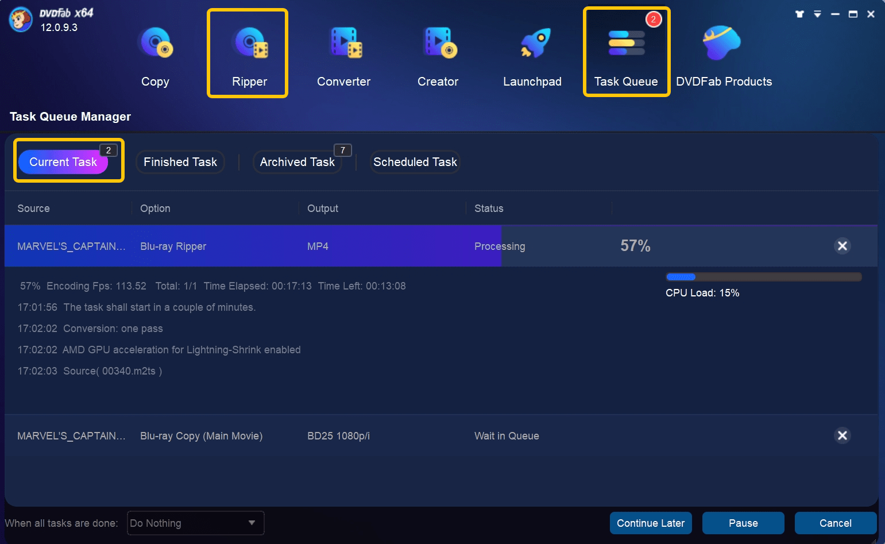View the Scheduled Task tab
This screenshot has height=544, width=885.
coord(415,162)
